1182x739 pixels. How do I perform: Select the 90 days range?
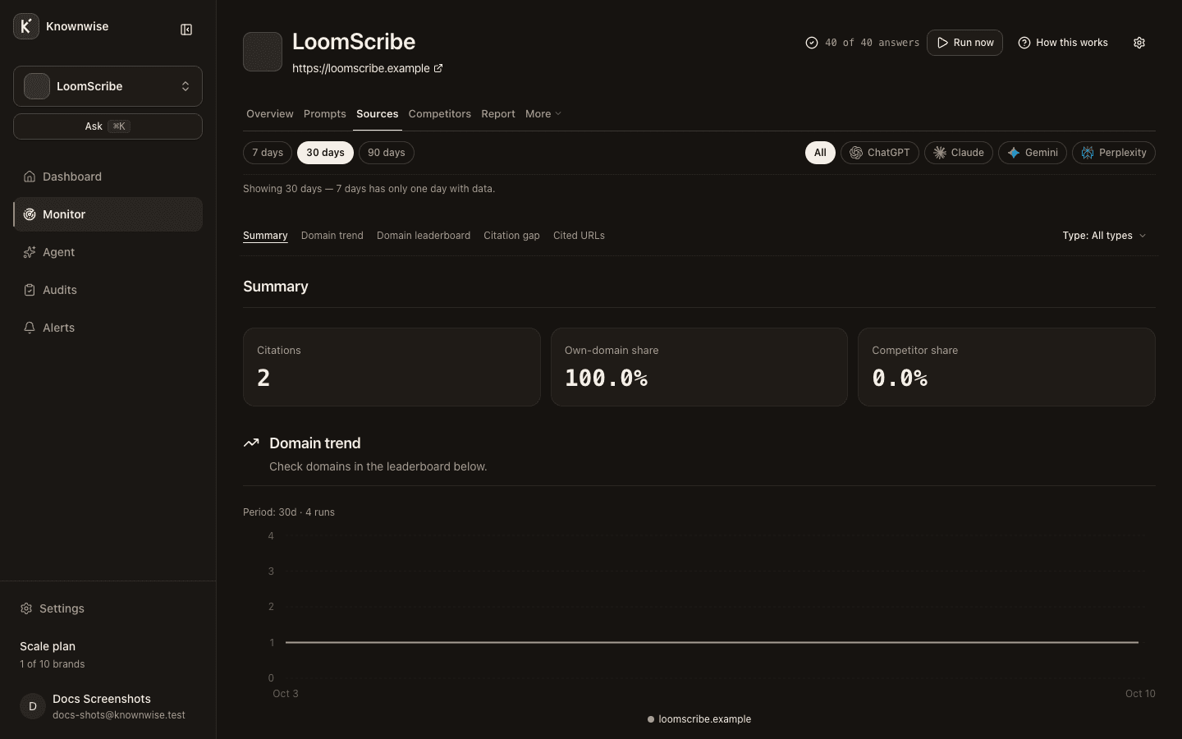(x=387, y=153)
